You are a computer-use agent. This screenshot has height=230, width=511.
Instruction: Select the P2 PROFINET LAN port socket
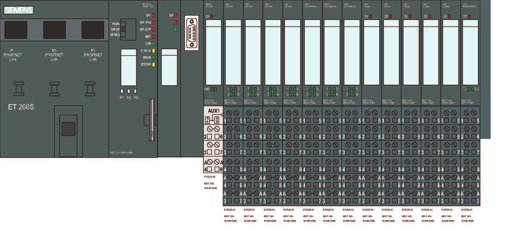pos(54,30)
